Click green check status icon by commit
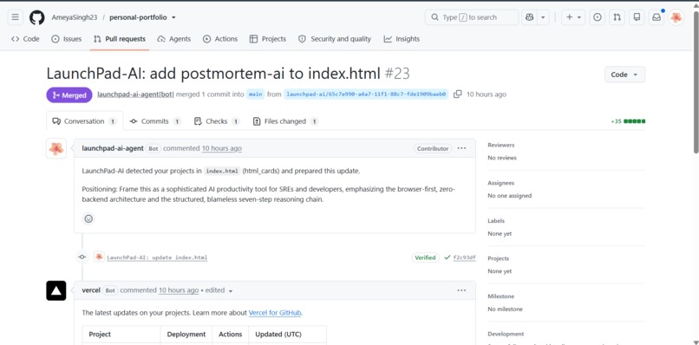Screen dimensions: 699x345 tap(447, 257)
